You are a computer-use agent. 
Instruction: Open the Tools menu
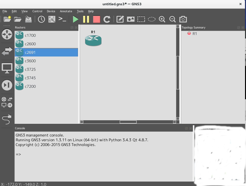80,11
